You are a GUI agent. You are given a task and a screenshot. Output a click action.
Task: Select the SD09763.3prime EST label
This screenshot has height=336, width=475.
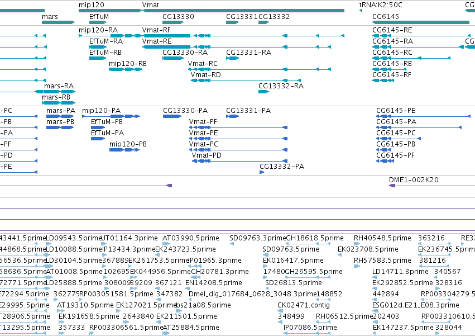(x=257, y=238)
